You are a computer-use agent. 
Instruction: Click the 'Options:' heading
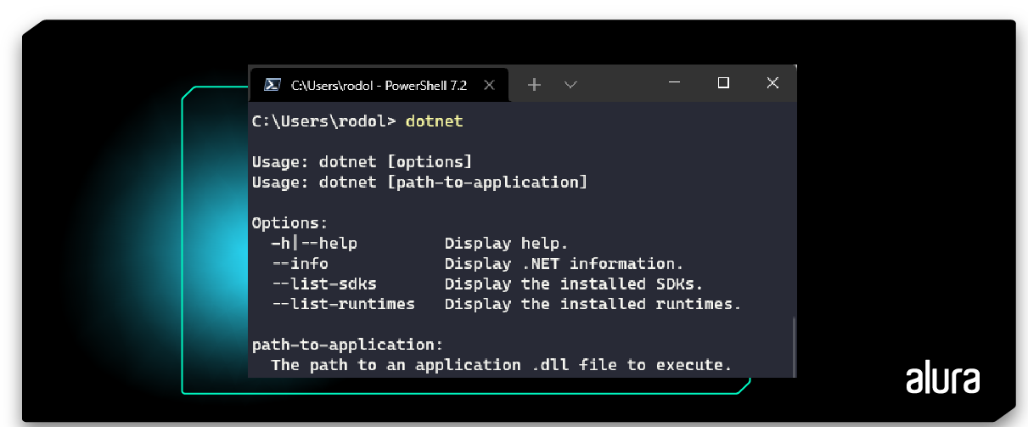289,223
